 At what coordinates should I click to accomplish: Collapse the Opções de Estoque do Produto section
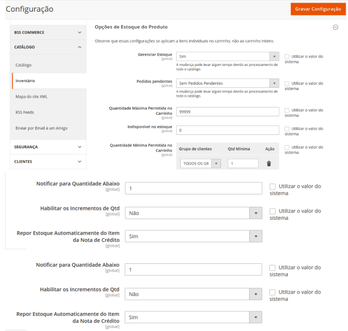(x=335, y=27)
